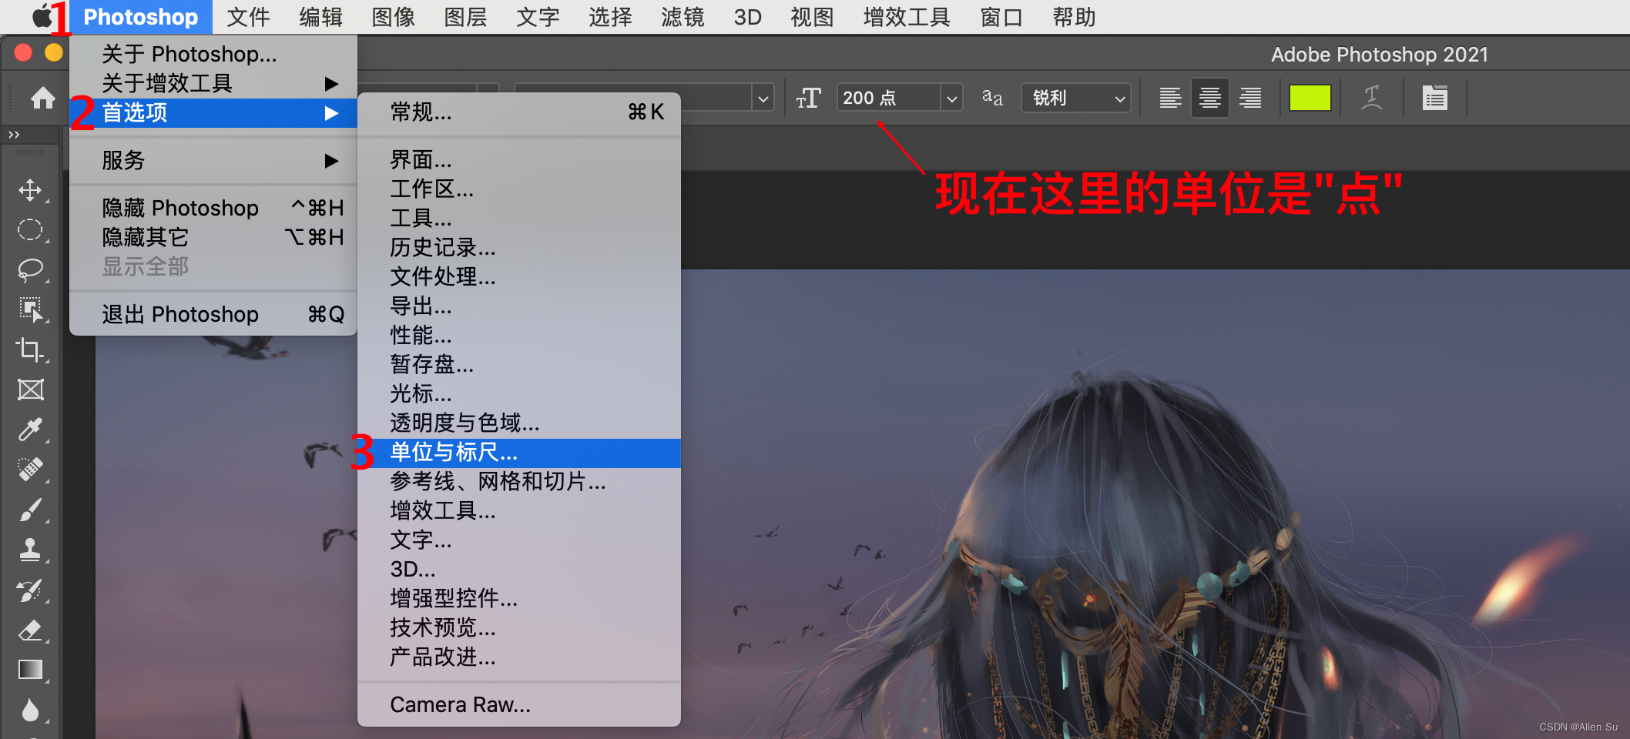The width and height of the screenshot is (1630, 739).
Task: Open the 文件 menu
Action: click(249, 17)
